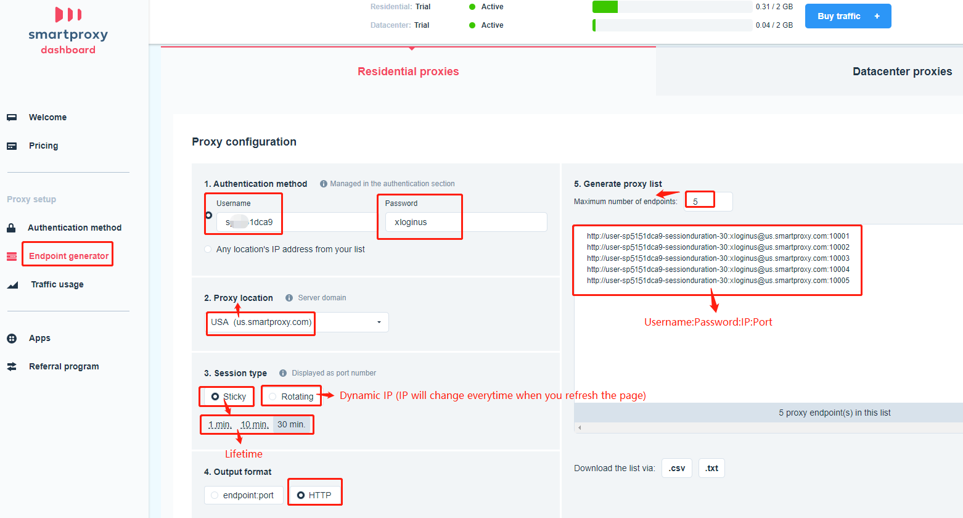This screenshot has width=963, height=518.
Task: Click the Buy traffic button
Action: point(848,16)
